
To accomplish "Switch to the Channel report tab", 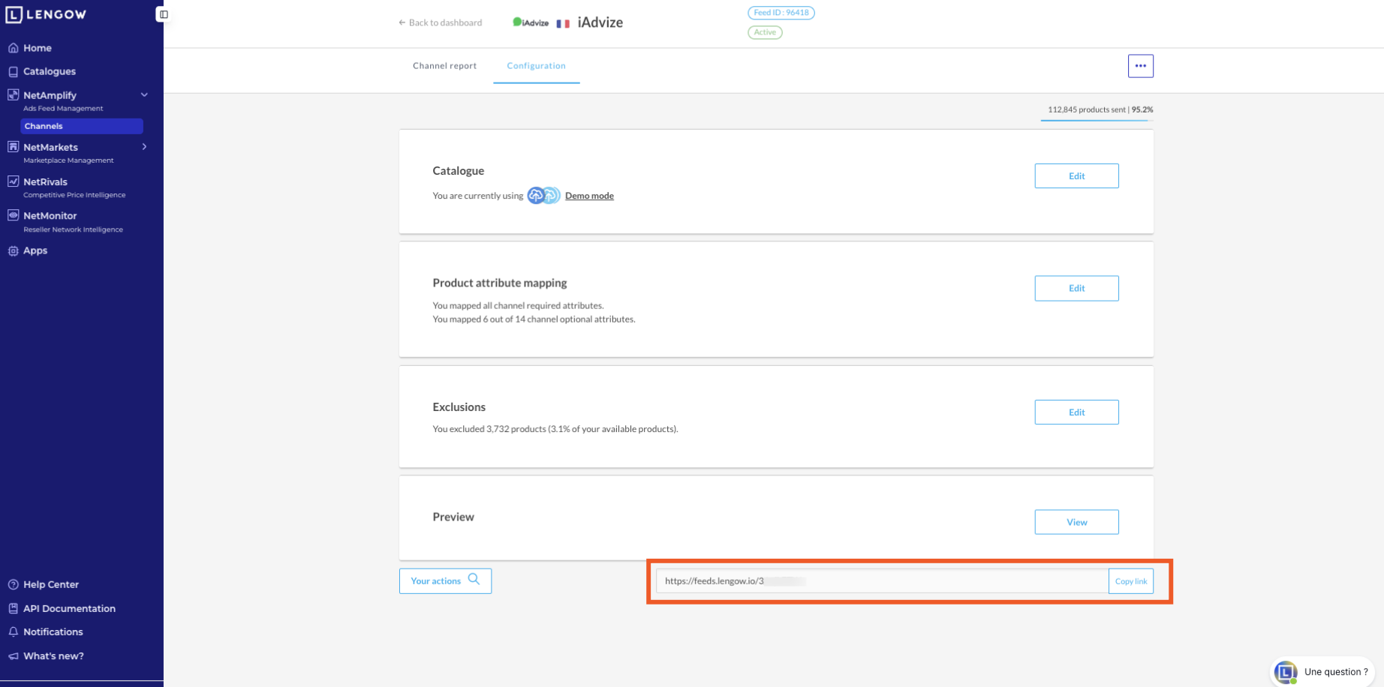I will [x=444, y=66].
